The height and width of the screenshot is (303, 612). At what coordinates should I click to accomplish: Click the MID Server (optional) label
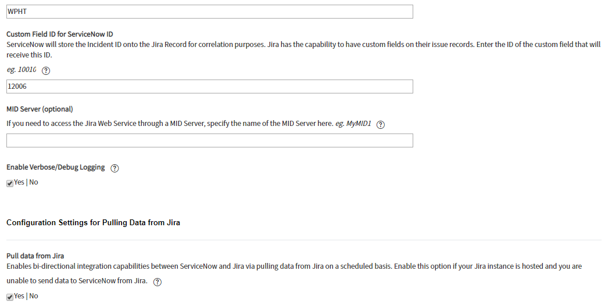[x=40, y=109]
